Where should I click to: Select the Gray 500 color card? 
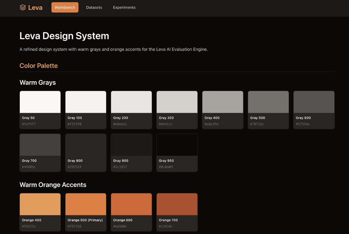[268, 102]
